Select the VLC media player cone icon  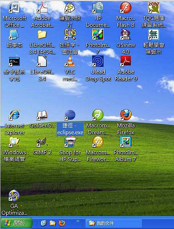tap(70, 61)
